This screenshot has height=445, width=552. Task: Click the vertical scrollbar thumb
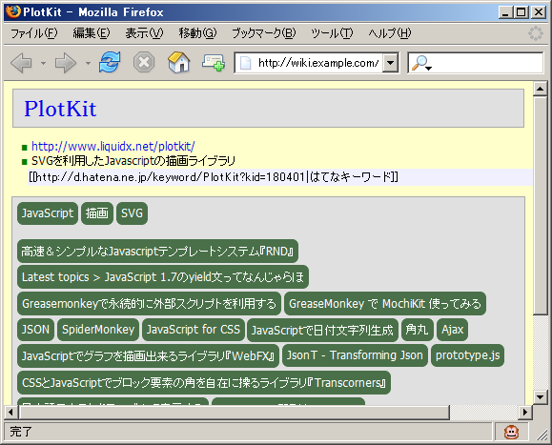(540, 206)
